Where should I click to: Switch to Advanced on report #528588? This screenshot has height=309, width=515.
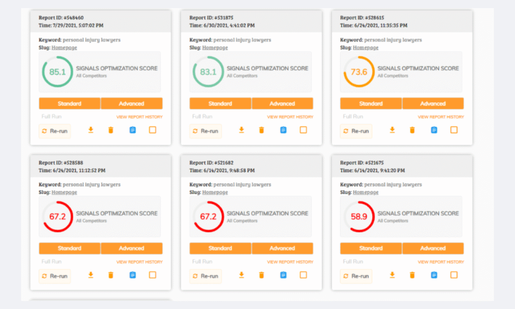click(132, 248)
